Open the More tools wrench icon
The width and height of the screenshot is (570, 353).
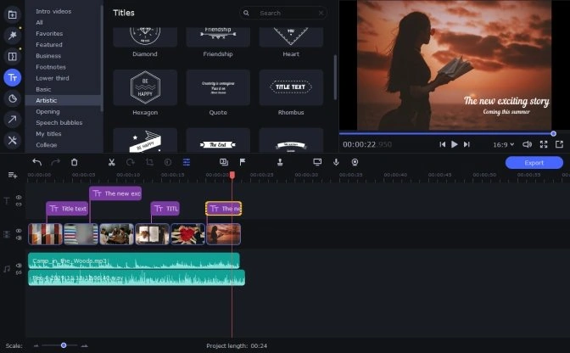[13, 140]
